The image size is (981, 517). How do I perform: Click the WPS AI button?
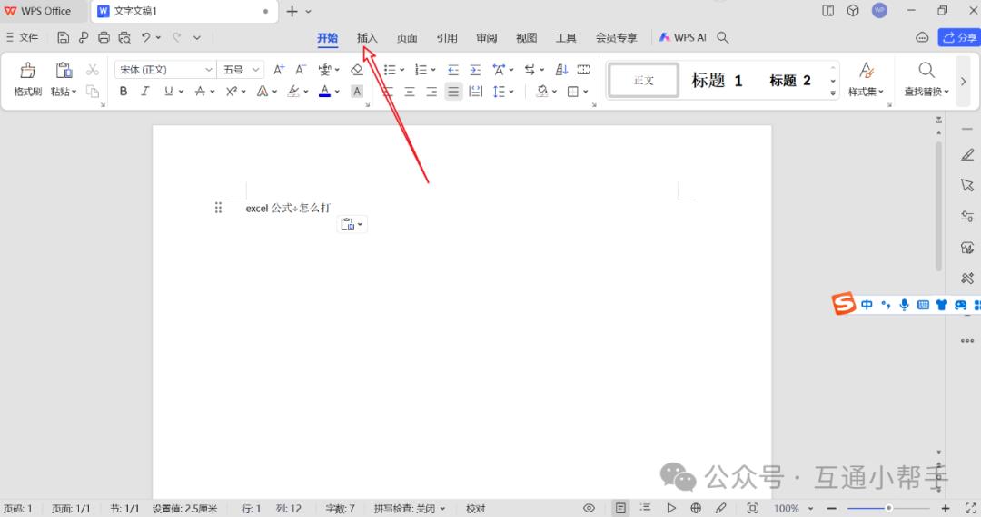coord(682,37)
